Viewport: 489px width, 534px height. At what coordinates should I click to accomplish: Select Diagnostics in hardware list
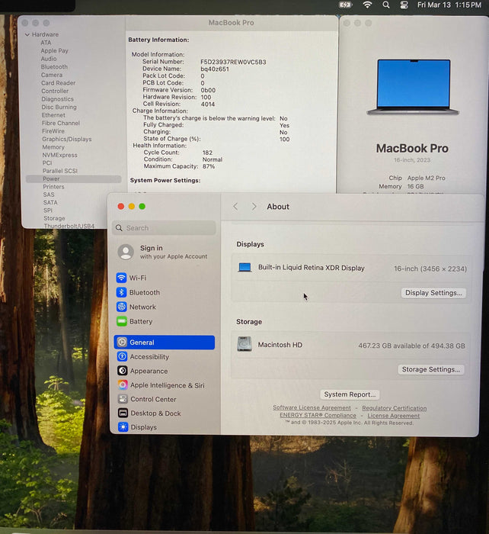click(57, 99)
